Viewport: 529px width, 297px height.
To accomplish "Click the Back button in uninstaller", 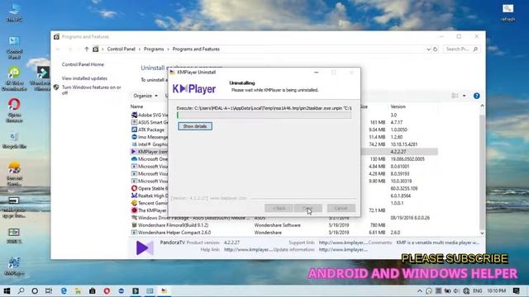I will 279,208.
